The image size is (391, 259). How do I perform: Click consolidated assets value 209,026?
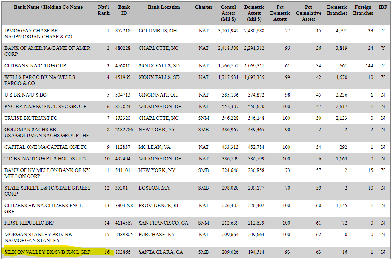click(230, 252)
